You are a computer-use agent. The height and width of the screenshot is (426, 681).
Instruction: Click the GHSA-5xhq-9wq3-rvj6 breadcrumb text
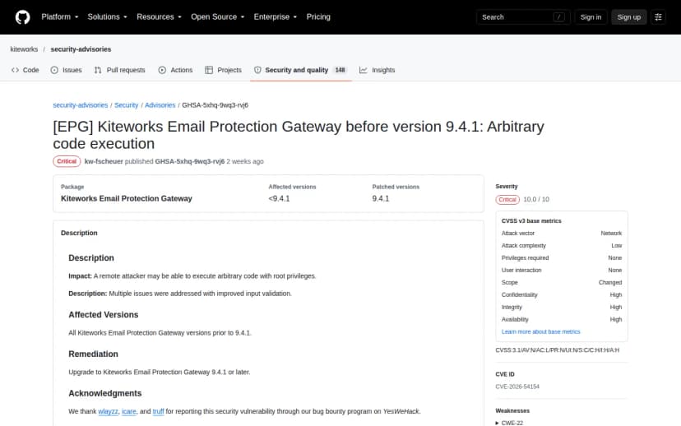point(215,105)
